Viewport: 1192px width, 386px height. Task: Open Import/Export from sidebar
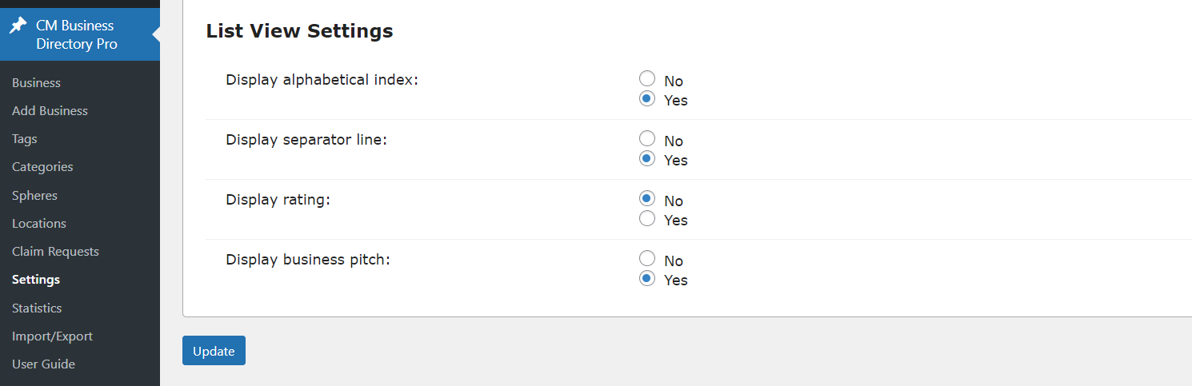(52, 336)
